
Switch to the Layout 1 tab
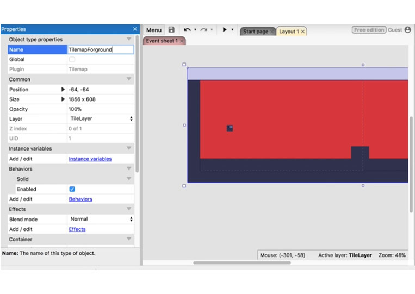coord(289,32)
